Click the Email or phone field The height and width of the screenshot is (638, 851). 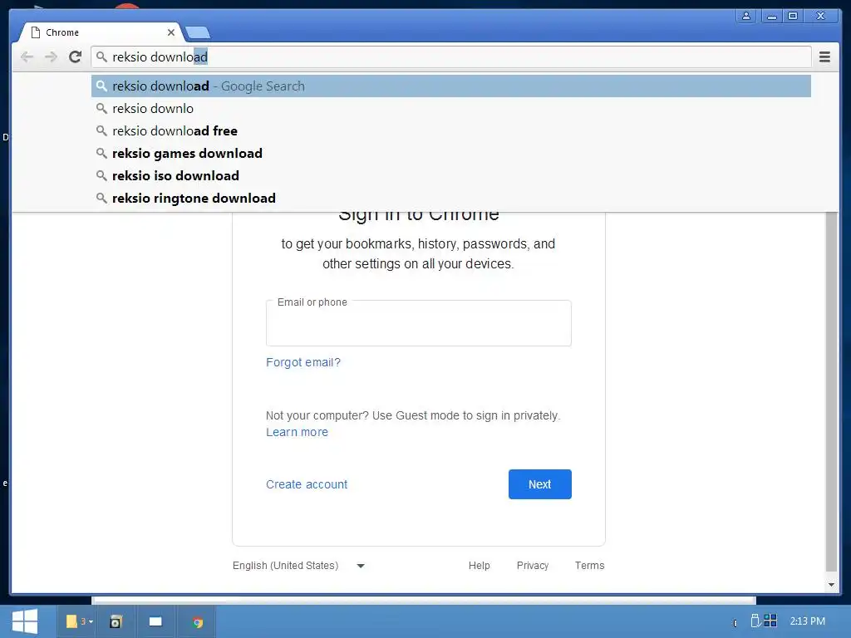click(419, 323)
